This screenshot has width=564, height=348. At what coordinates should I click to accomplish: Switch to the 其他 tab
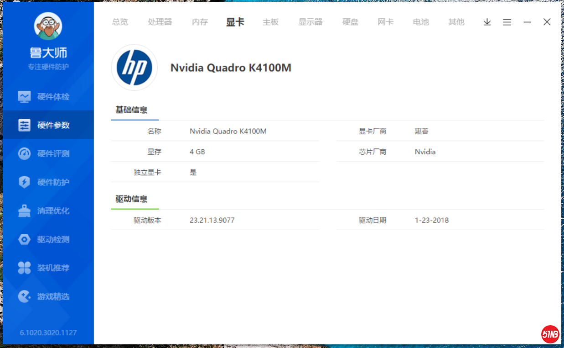(x=456, y=22)
